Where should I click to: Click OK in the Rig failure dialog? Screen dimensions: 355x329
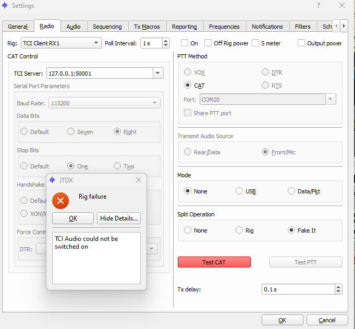coord(73,218)
